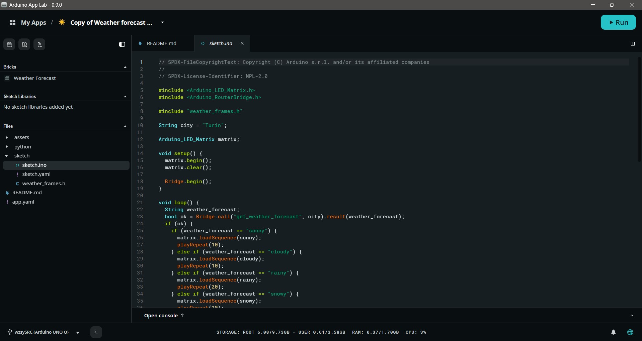The height and width of the screenshot is (341, 642).
Task: Collapse the Bricks section
Action: (x=125, y=67)
